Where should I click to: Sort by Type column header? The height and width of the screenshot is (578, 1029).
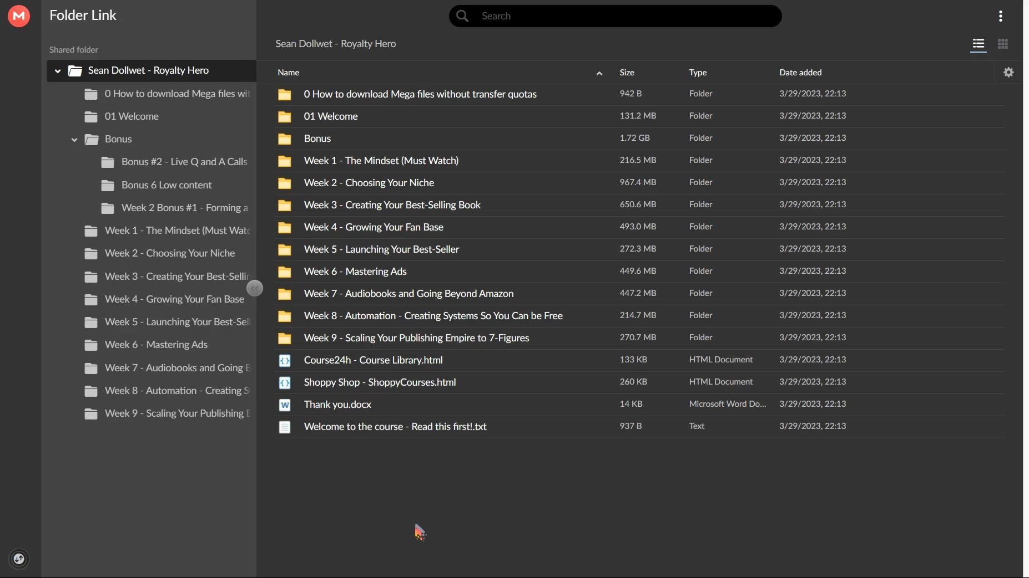pyautogui.click(x=698, y=73)
